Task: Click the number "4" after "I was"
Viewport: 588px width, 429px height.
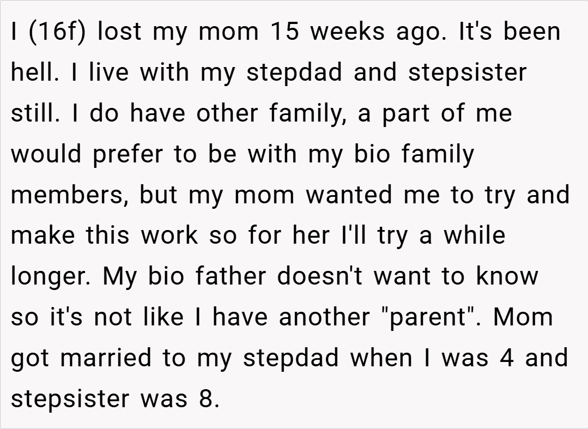Action: (507, 358)
